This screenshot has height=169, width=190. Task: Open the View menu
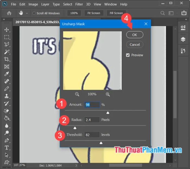(x=97, y=4)
